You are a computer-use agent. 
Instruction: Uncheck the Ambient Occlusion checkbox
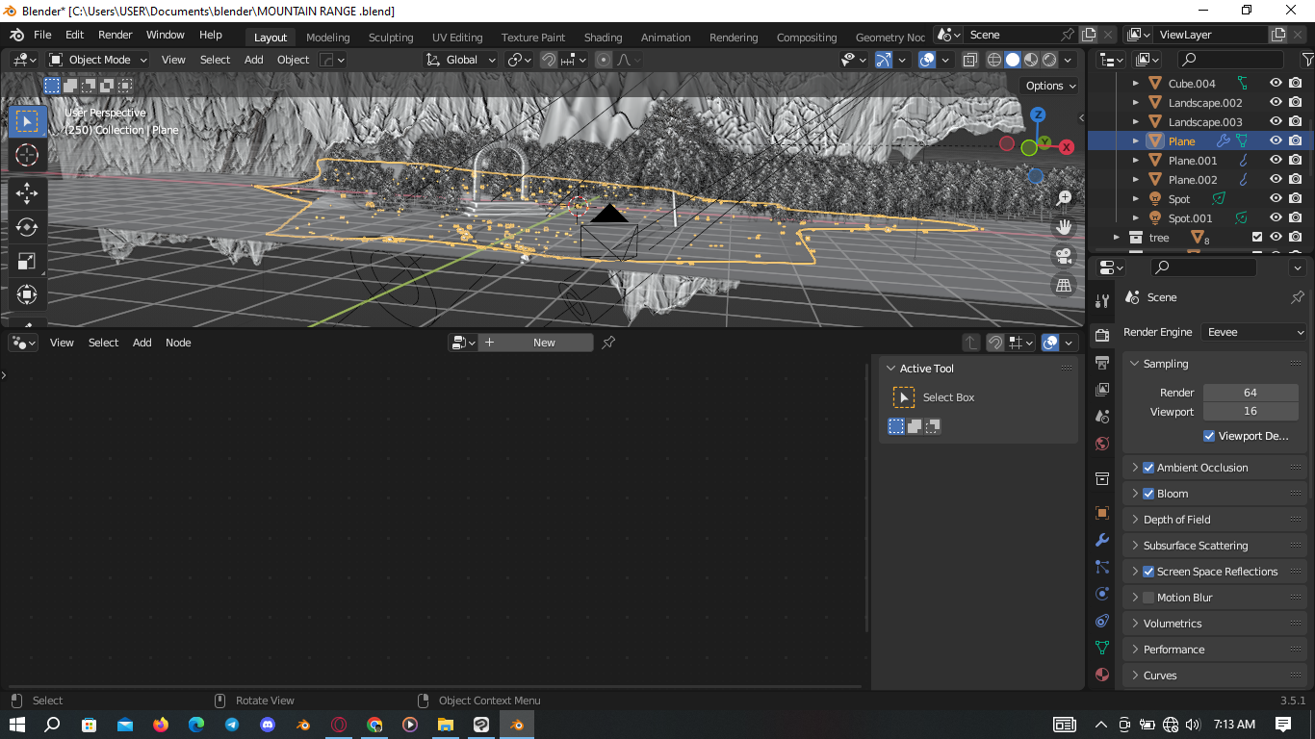coord(1148,468)
